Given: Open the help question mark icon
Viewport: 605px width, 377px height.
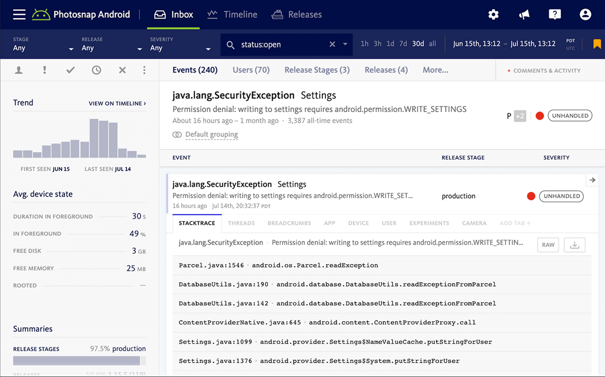Looking at the screenshot, I should click(554, 15).
